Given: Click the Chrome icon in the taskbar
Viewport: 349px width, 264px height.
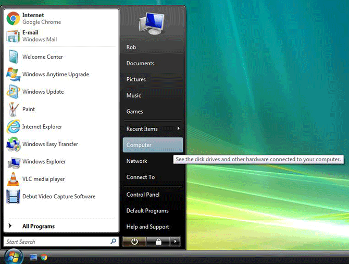Looking at the screenshot, I should (x=45, y=257).
